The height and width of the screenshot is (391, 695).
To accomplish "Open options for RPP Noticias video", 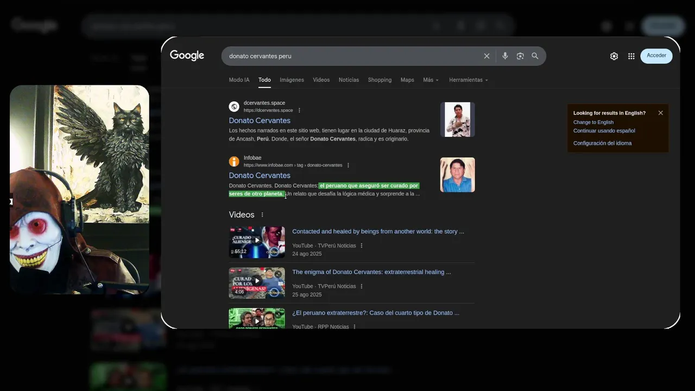I will click(x=355, y=327).
